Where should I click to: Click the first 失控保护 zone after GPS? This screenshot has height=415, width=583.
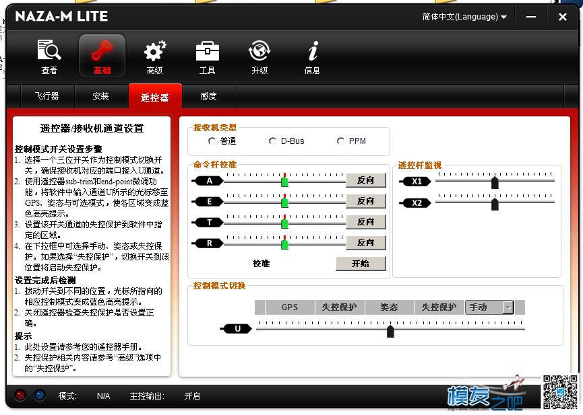pos(340,307)
